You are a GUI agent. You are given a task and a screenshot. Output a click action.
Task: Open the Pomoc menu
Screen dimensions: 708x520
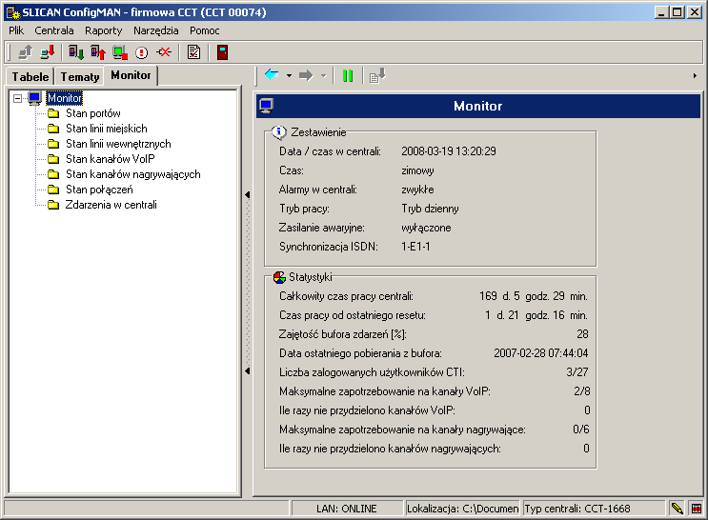(205, 30)
